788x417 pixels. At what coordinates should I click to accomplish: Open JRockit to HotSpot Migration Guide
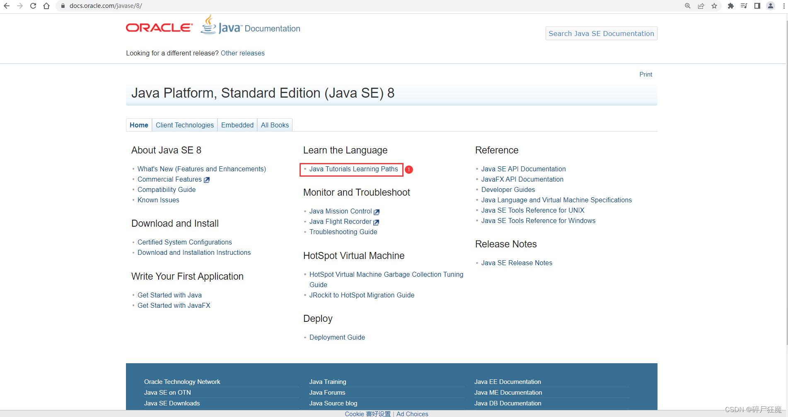tap(362, 295)
